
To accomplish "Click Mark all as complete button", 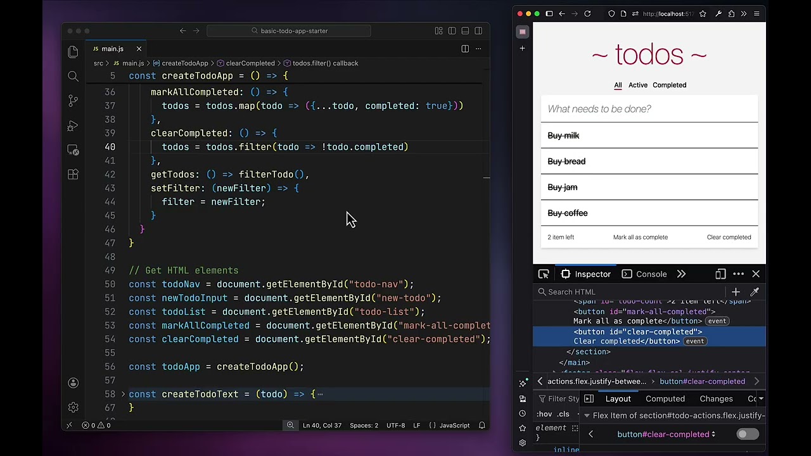I will pyautogui.click(x=640, y=237).
